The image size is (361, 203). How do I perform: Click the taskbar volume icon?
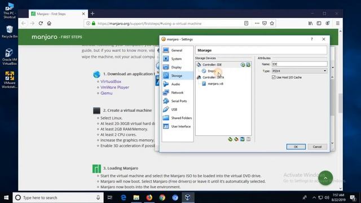tap(327, 197)
